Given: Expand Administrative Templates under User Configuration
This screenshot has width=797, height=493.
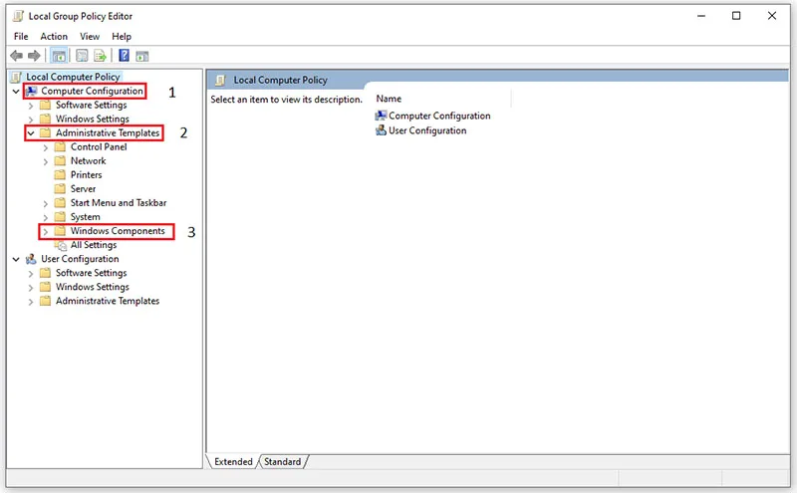Looking at the screenshot, I should coord(31,302).
